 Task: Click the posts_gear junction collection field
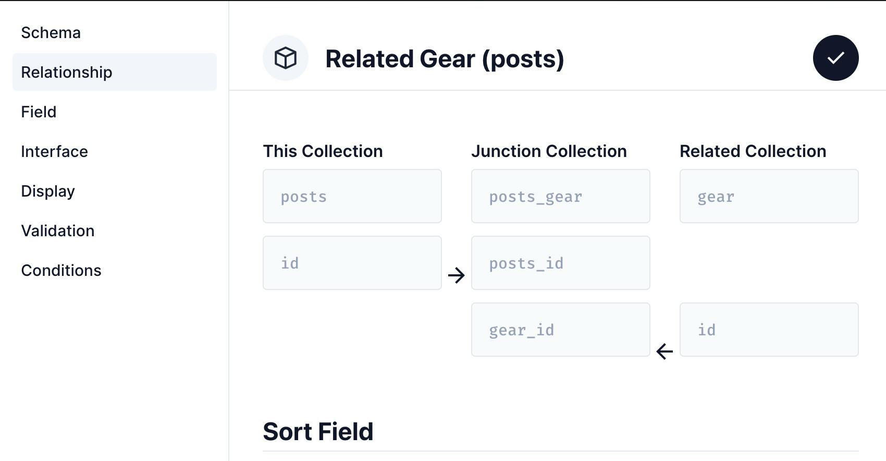point(560,196)
